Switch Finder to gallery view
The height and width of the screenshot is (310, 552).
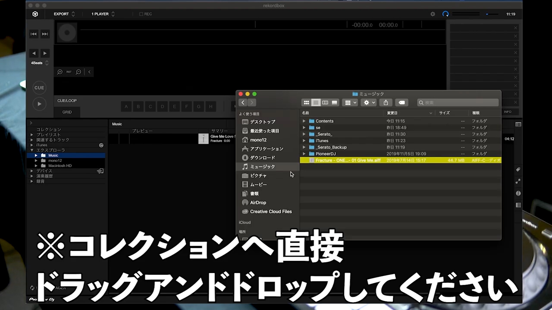[334, 102]
